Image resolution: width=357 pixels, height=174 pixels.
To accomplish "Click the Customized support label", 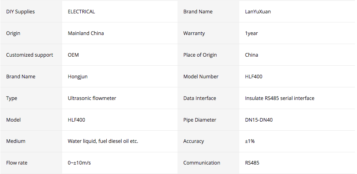I will coord(30,55).
